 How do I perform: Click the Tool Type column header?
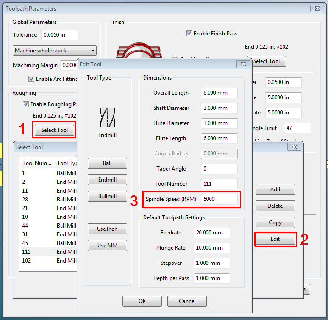[66, 163]
